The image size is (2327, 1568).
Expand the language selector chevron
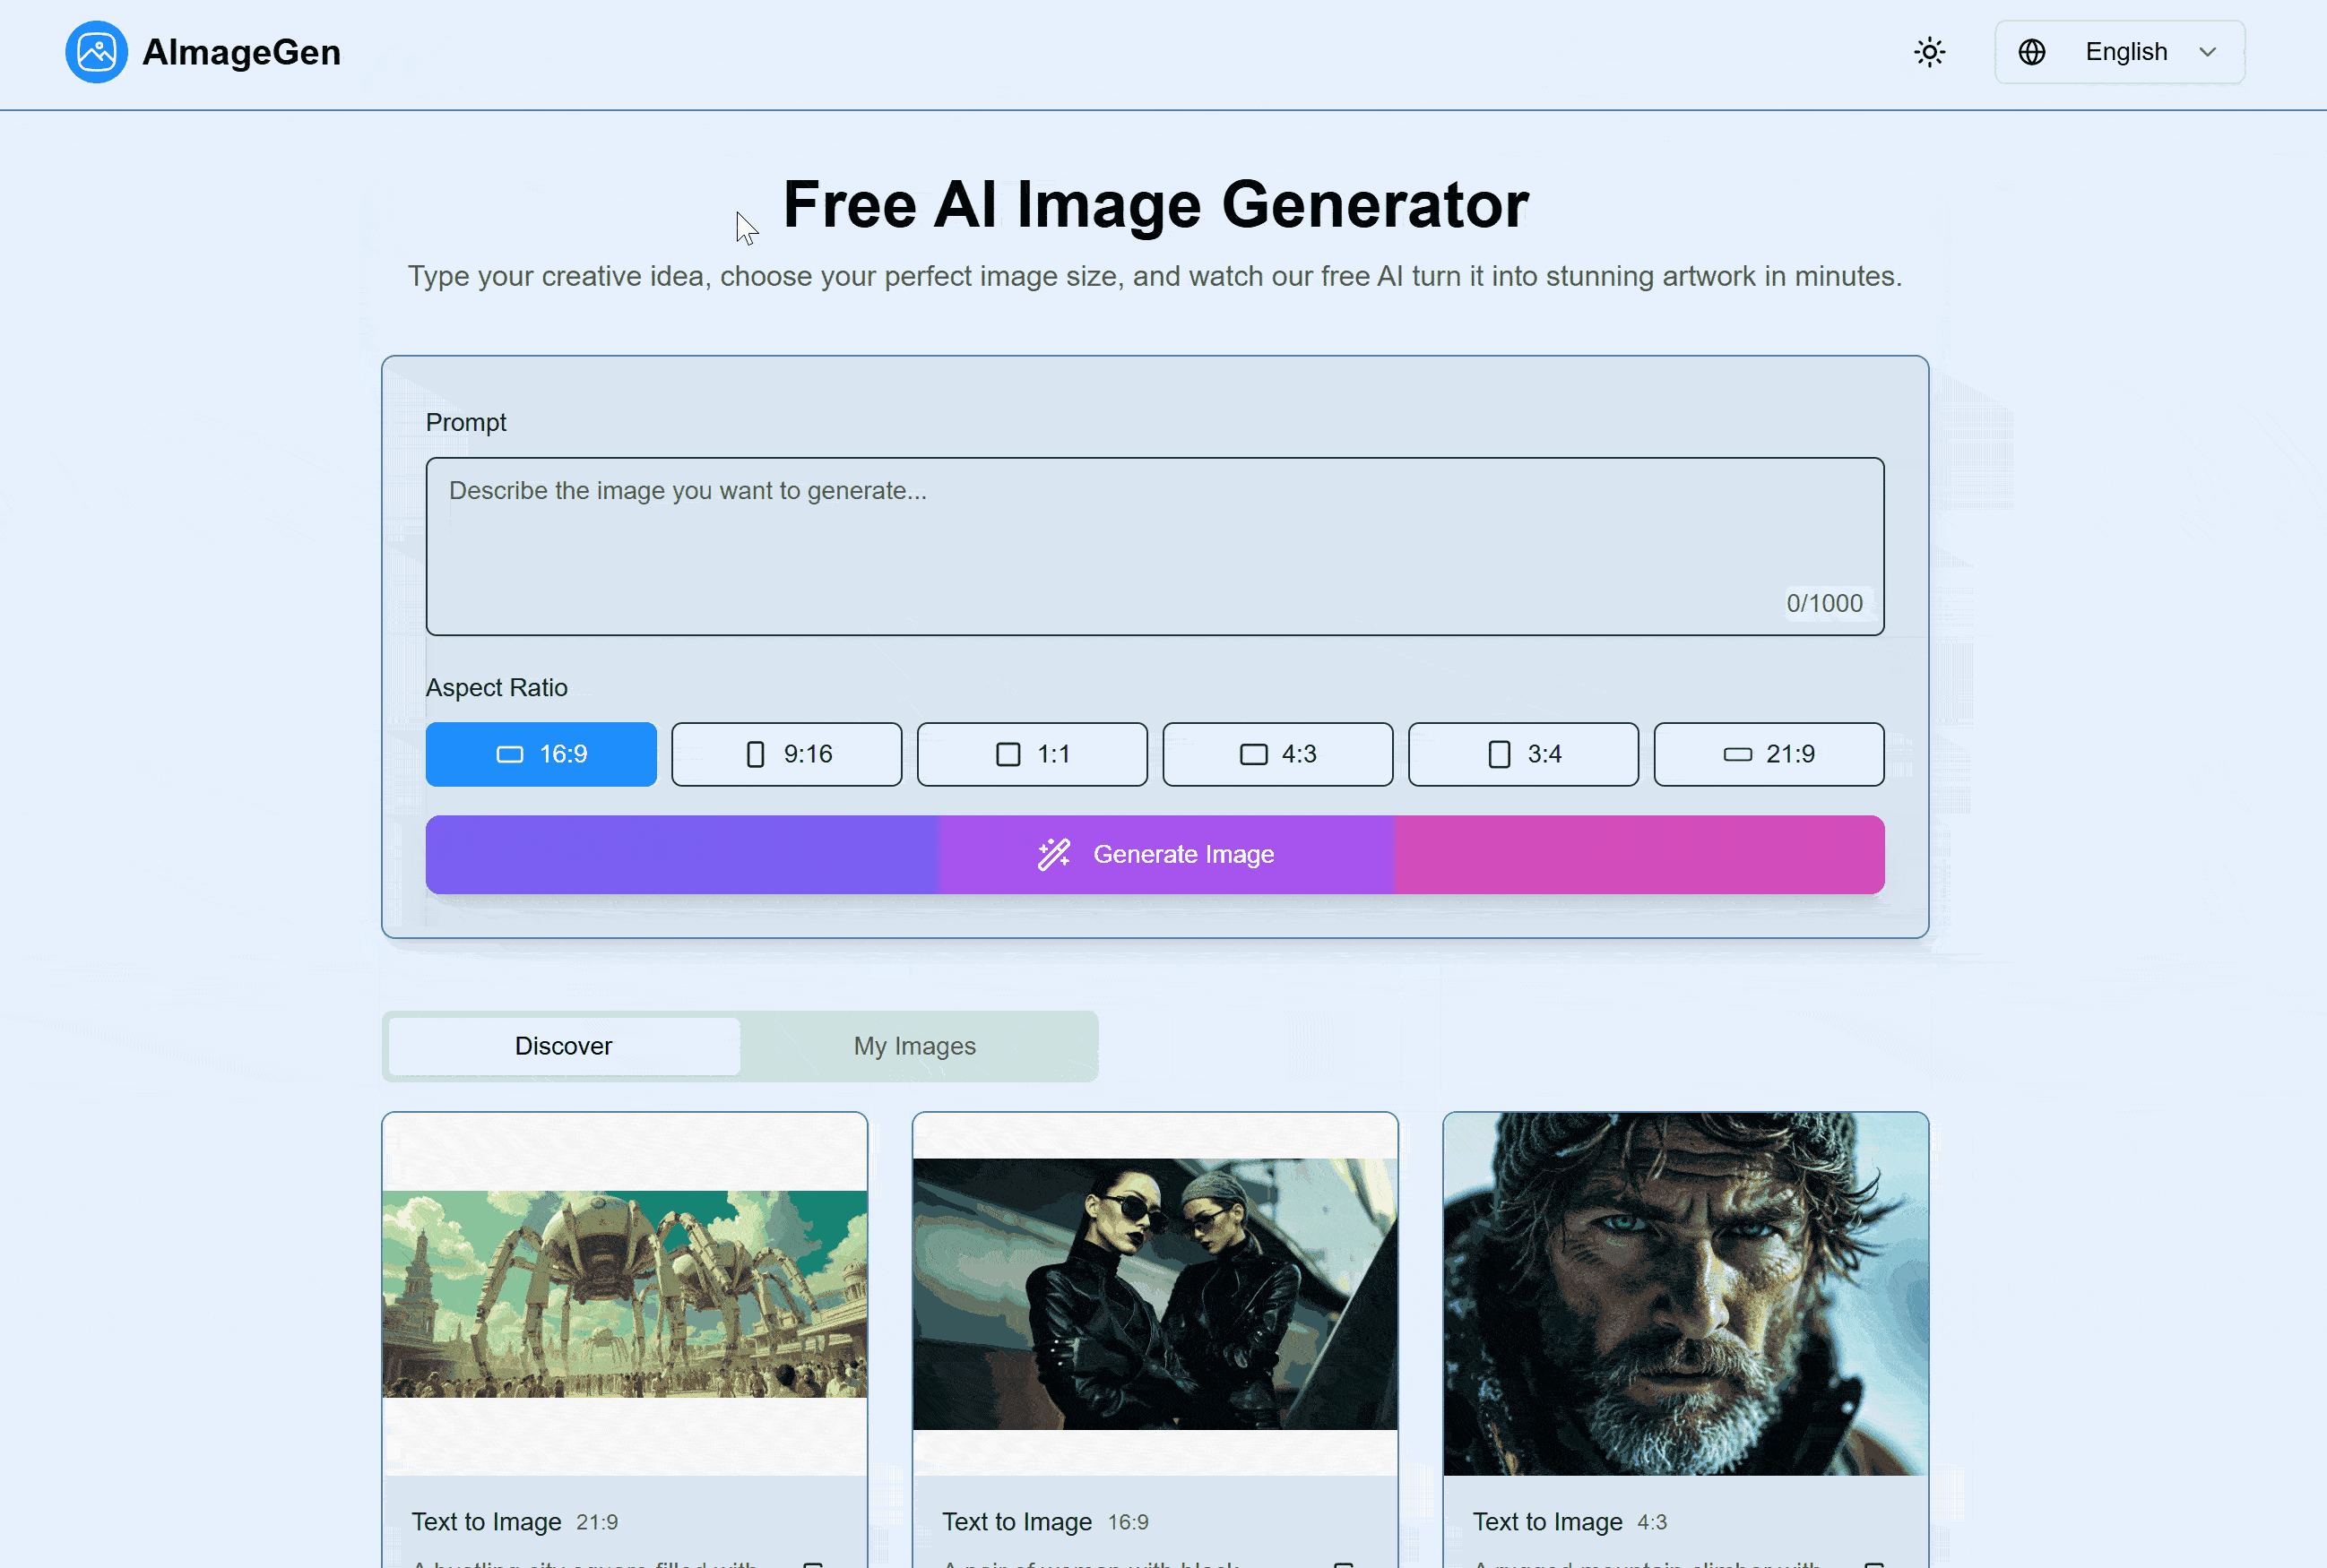pyautogui.click(x=2207, y=52)
